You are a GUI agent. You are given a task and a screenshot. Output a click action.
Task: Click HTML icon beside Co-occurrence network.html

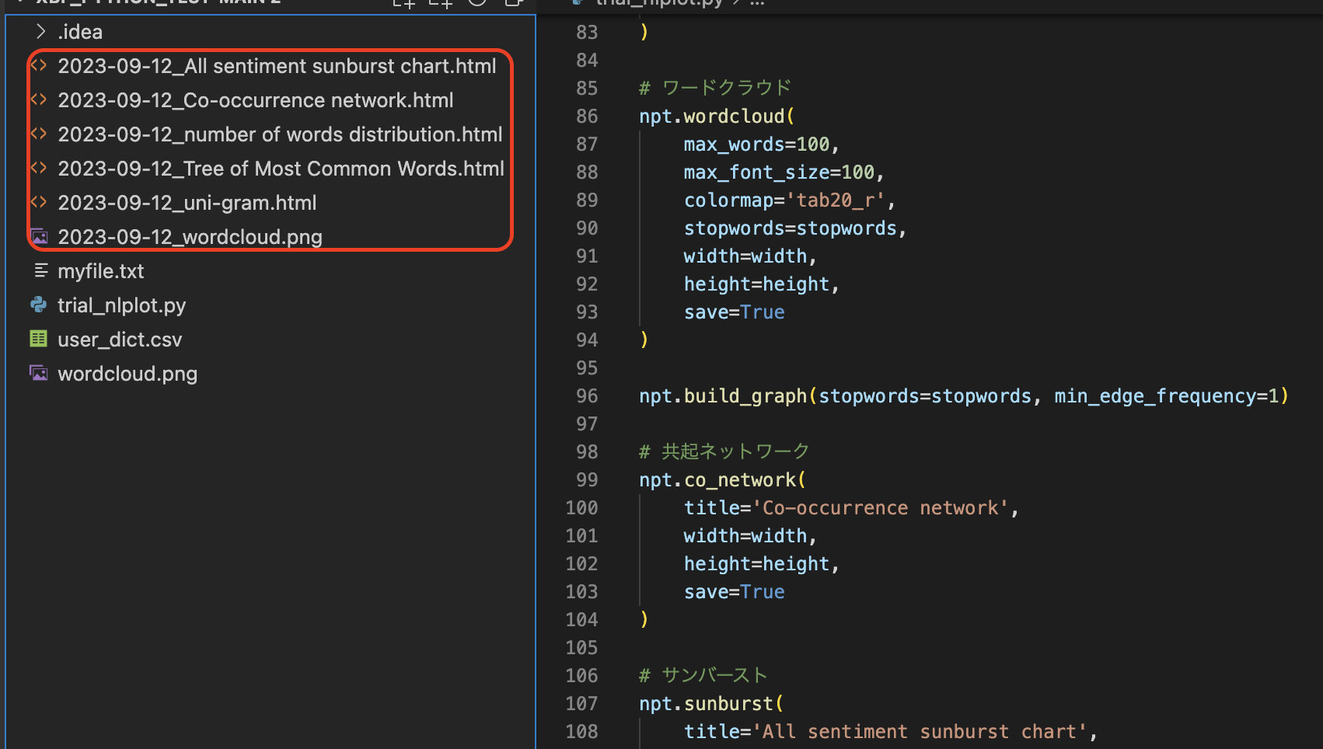39,99
